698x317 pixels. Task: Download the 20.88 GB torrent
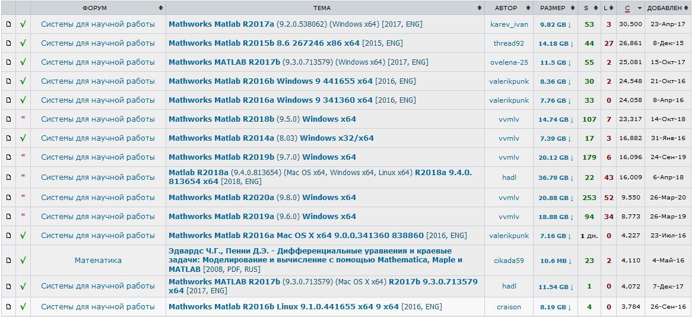tap(557, 198)
